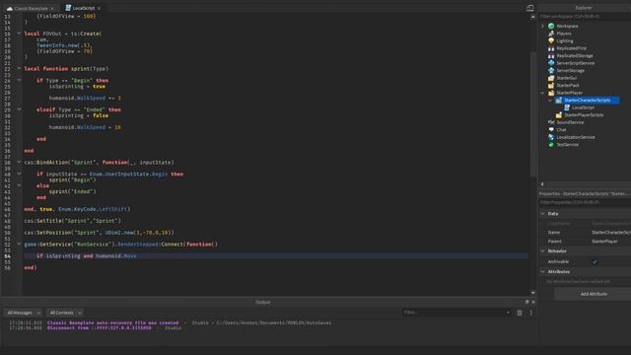The height and width of the screenshot is (355, 631).
Task: Click the editor scrollbar up arrow
Action: click(532, 17)
